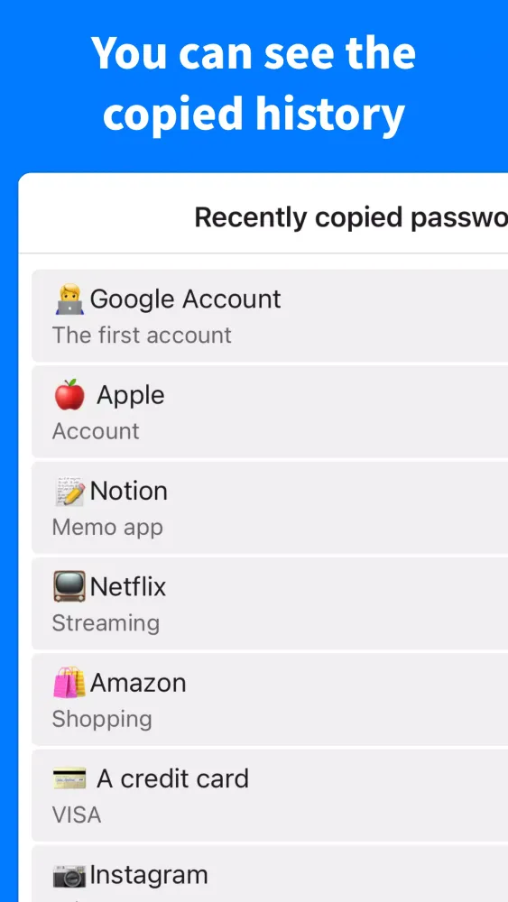Image resolution: width=508 pixels, height=902 pixels.
Task: Click the 'The first account' subtitle
Action: tap(142, 336)
